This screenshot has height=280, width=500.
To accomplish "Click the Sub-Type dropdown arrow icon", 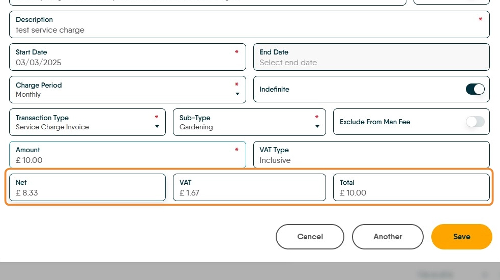I will click(x=317, y=127).
